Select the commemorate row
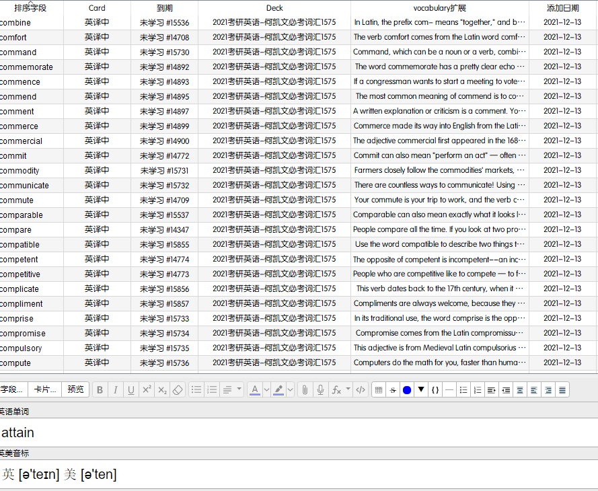598x491 pixels. coord(298,67)
